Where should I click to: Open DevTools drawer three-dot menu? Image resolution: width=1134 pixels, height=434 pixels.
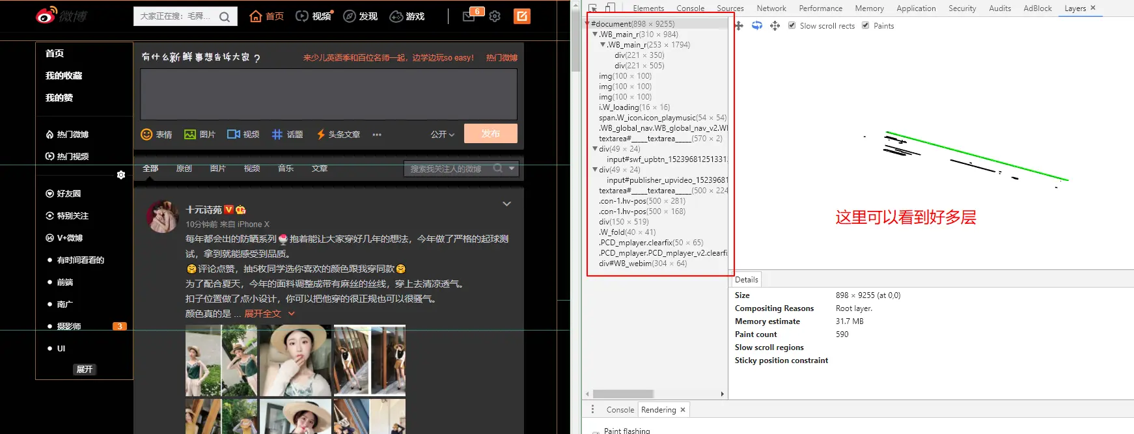(592, 409)
